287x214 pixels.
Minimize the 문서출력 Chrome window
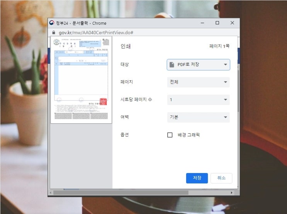click(x=202, y=23)
